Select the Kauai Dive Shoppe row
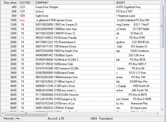The height and width of the screenshot is (122, 166). (x=80, y=7)
